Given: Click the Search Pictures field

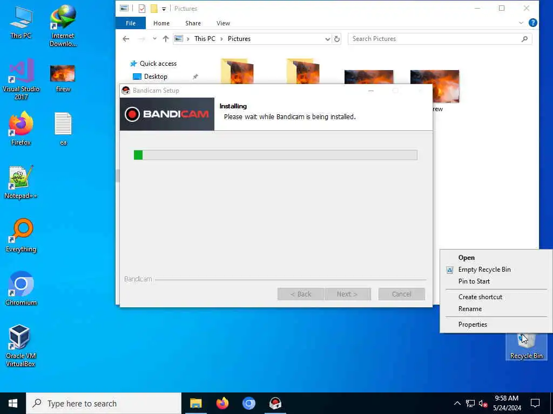Looking at the screenshot, I should click(440, 39).
